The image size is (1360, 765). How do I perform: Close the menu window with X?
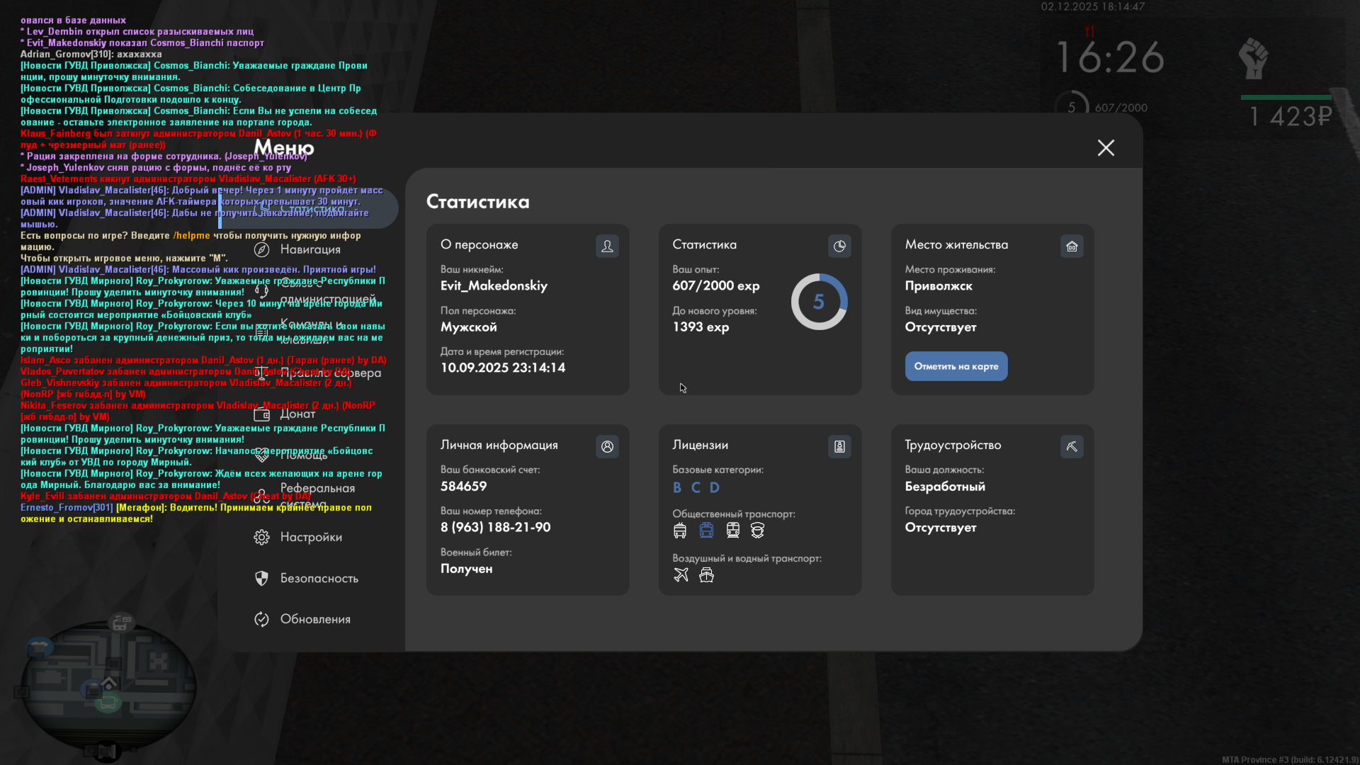1106,147
